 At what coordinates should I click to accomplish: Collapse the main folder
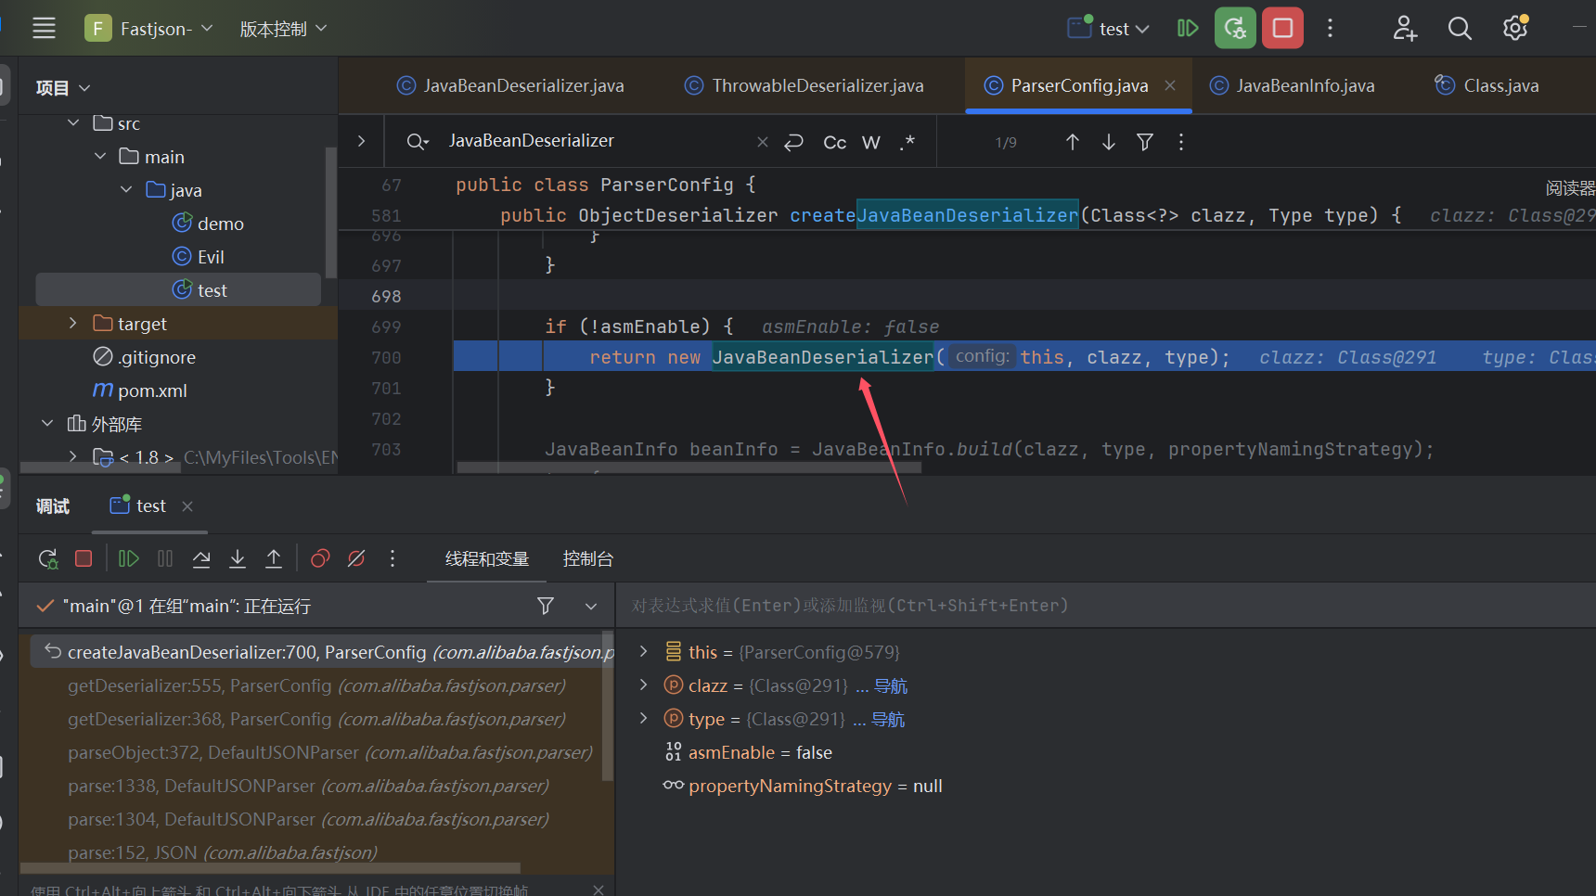(x=100, y=157)
